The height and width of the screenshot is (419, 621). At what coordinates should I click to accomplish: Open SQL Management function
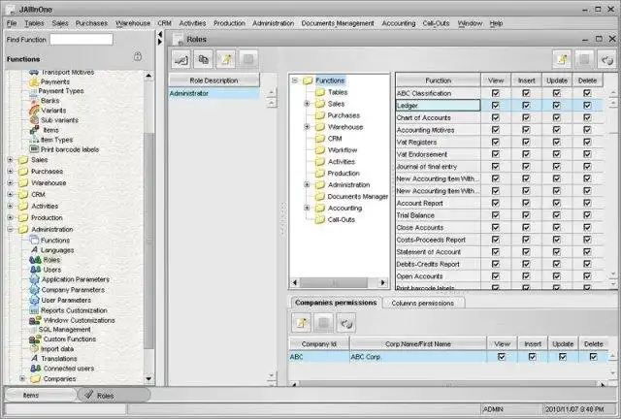click(65, 330)
